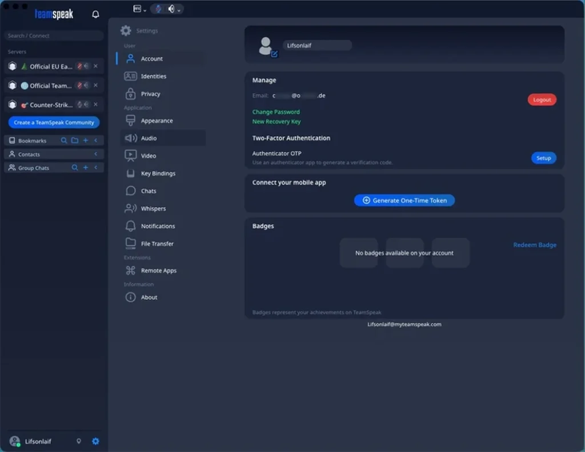Click Generate One-Time Token button
The image size is (585, 452).
404,200
